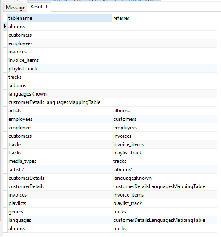Viewport: 221px width, 237px height.
Task: Select customers tablename whose referrer is invoices
Action: coord(60,136)
